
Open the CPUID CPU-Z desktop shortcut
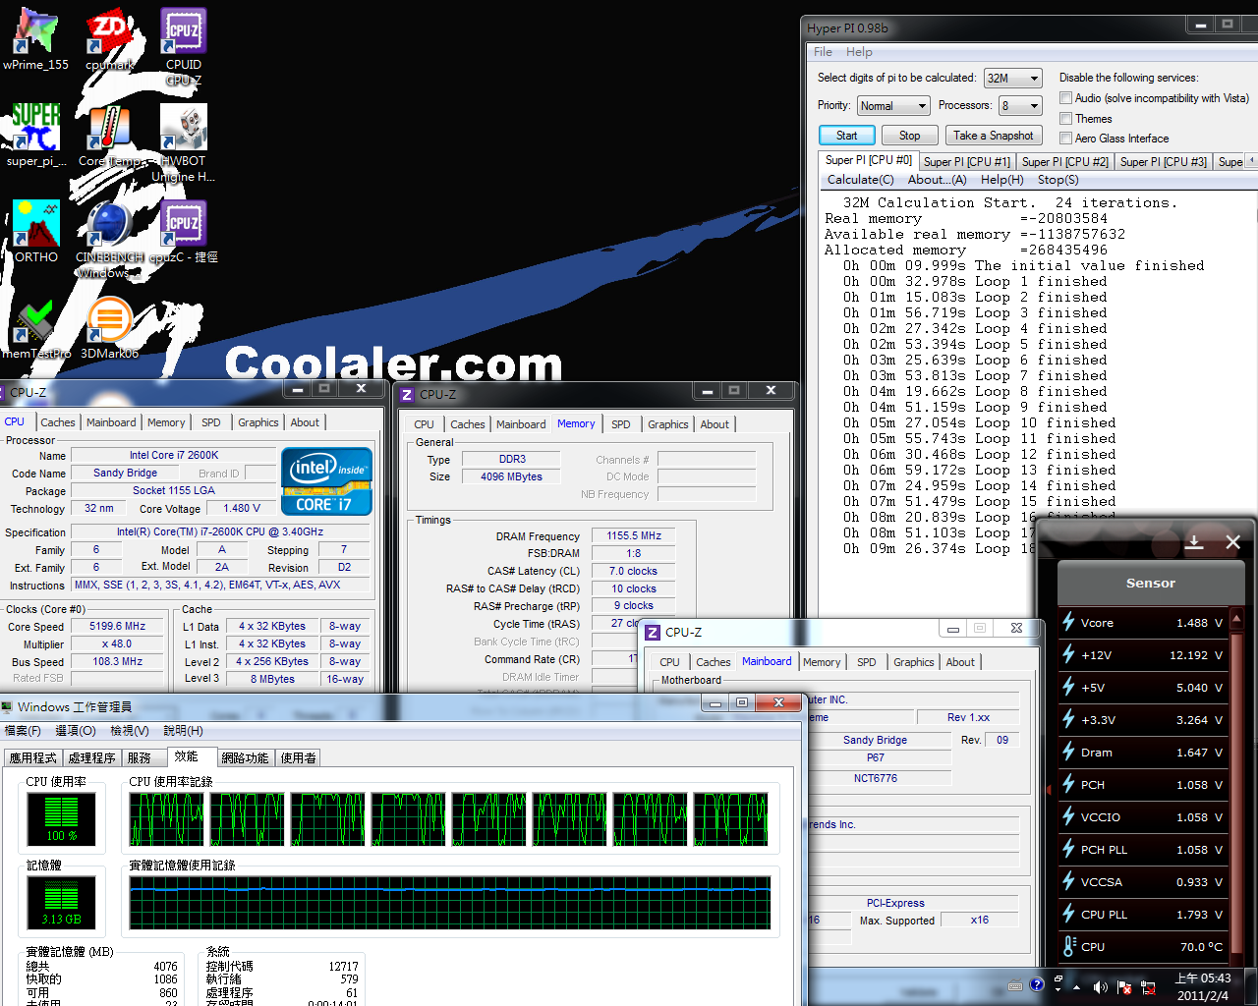coord(183,46)
